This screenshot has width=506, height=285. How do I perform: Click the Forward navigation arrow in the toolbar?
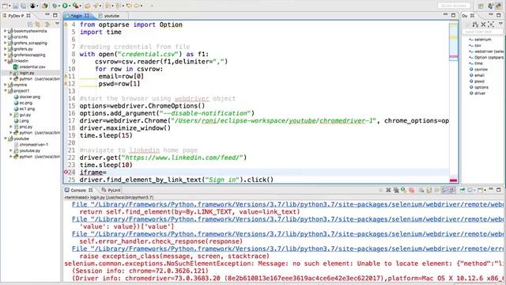click(x=137, y=6)
